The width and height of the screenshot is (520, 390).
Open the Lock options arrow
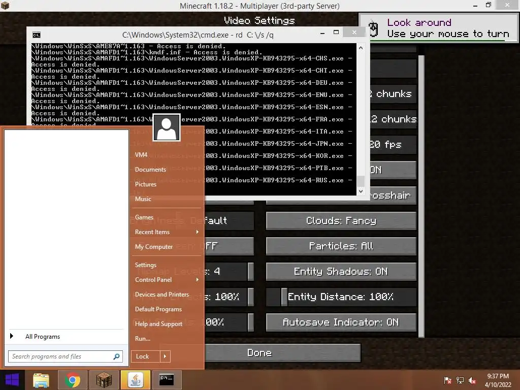165,356
